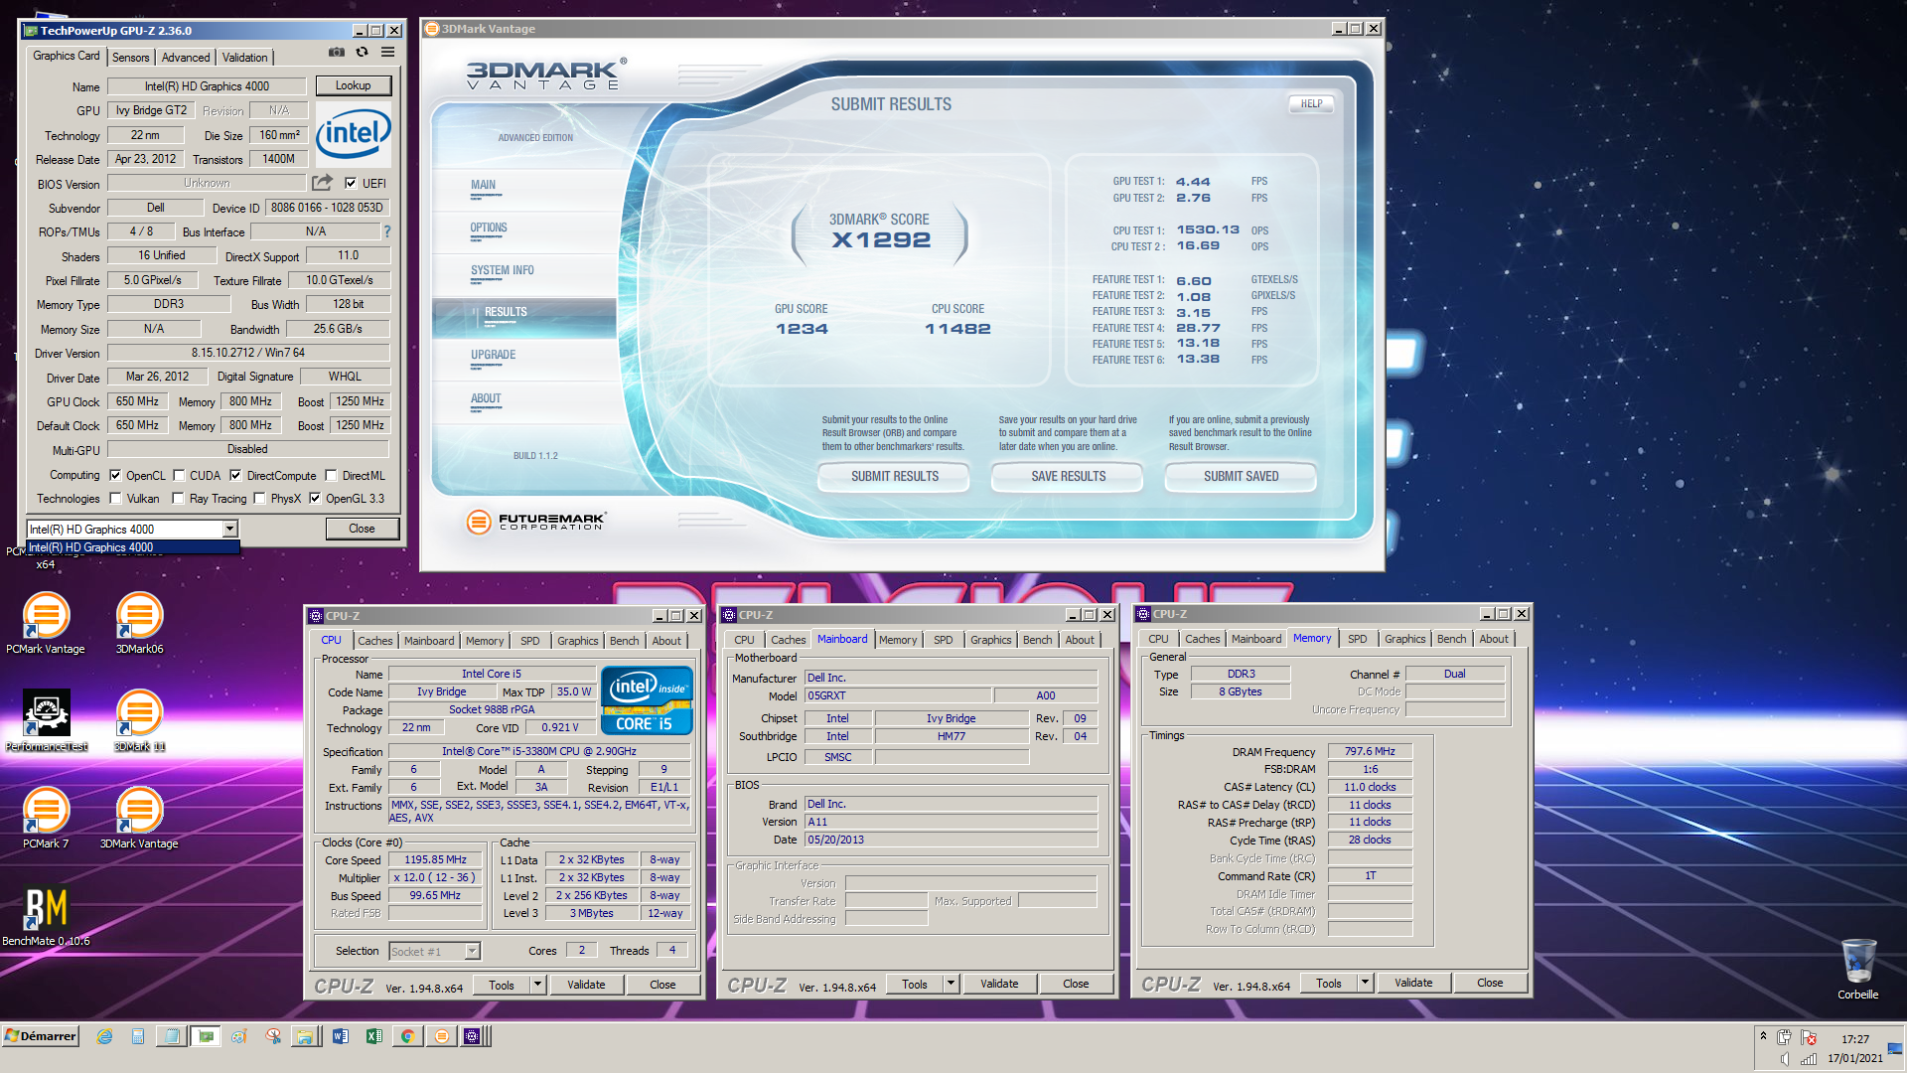Viewport: 1907px width, 1073px height.
Task: Open the 3DMark06 desktop shortcut
Action: point(139,623)
